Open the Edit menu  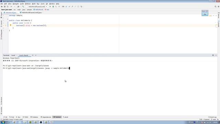pos(5,4)
